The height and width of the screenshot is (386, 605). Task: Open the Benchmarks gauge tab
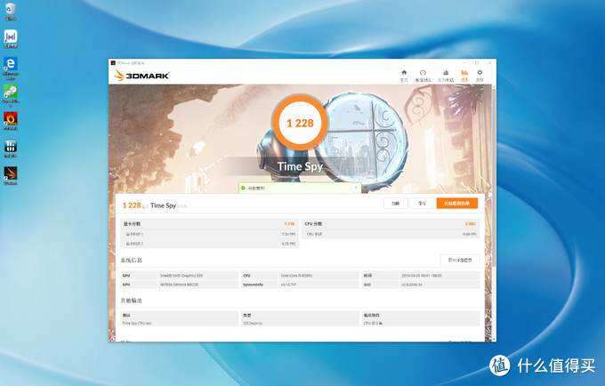tap(423, 76)
